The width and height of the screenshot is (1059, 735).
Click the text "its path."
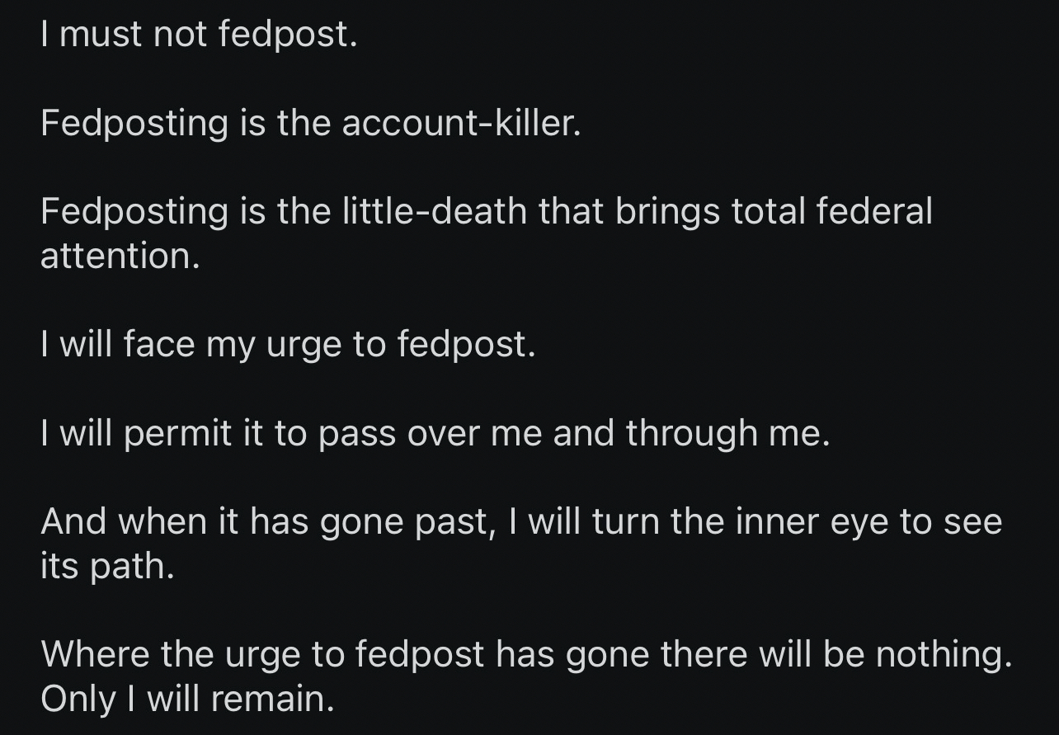click(107, 567)
